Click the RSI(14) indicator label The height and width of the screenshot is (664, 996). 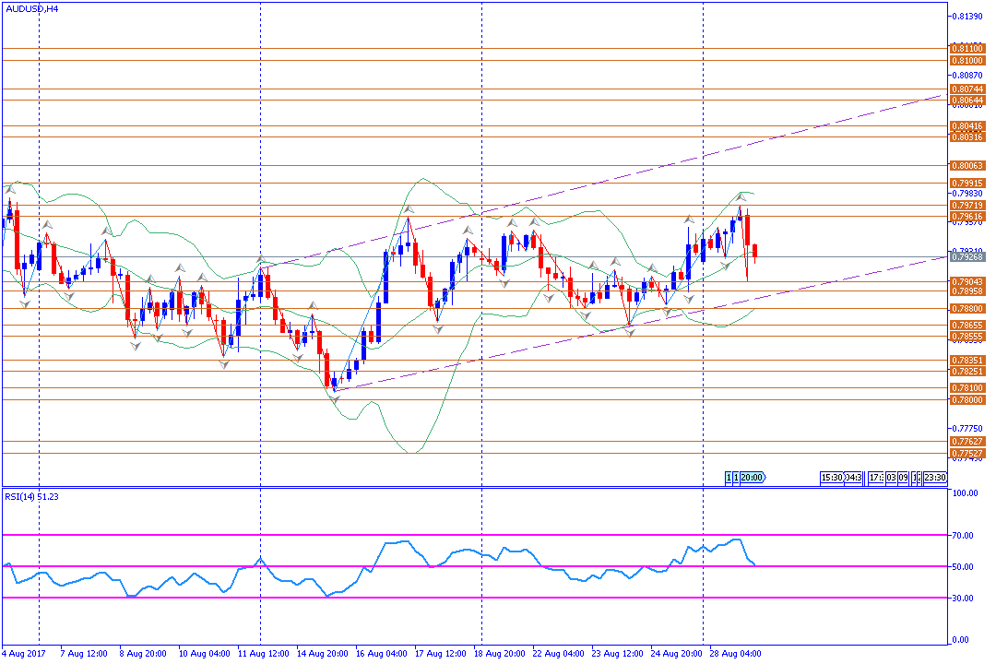pyautogui.click(x=32, y=496)
